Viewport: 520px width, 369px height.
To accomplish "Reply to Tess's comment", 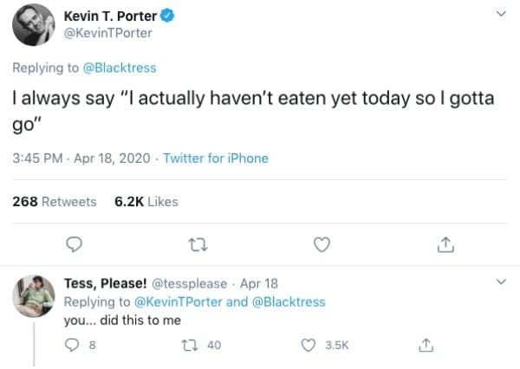I will coord(73,345).
